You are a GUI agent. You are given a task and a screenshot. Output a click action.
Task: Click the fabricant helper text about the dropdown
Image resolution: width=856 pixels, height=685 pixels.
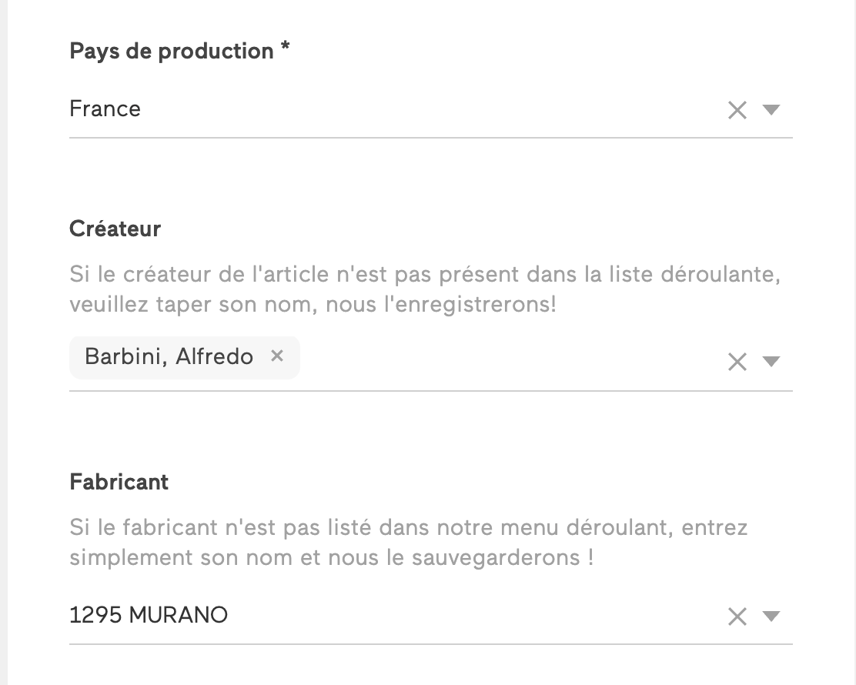click(408, 543)
